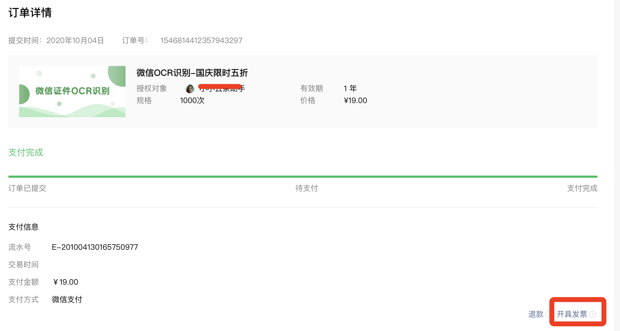Click the 退款 refund link
This screenshot has width=620, height=331.
click(x=536, y=314)
